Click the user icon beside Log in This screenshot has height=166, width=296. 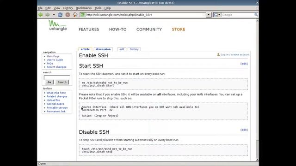(218, 54)
